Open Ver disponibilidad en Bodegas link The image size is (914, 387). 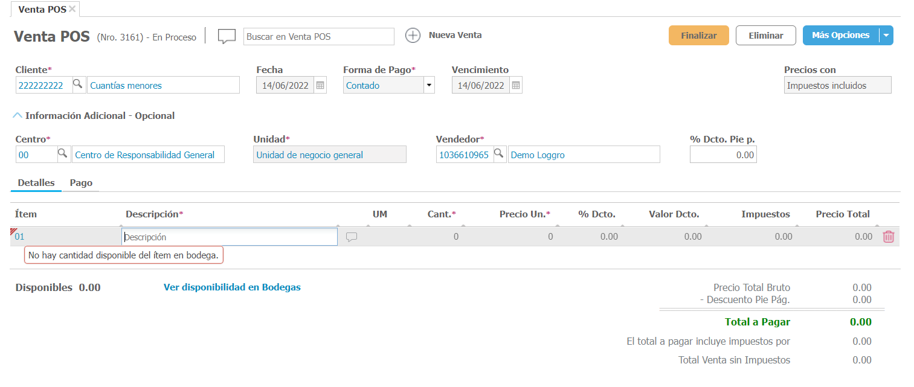click(232, 287)
